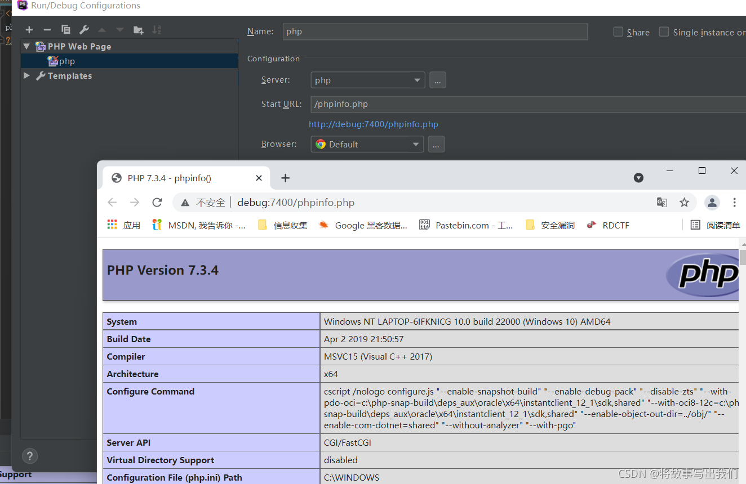The width and height of the screenshot is (746, 484).
Task: Enable the Share checkbox
Action: [618, 32]
